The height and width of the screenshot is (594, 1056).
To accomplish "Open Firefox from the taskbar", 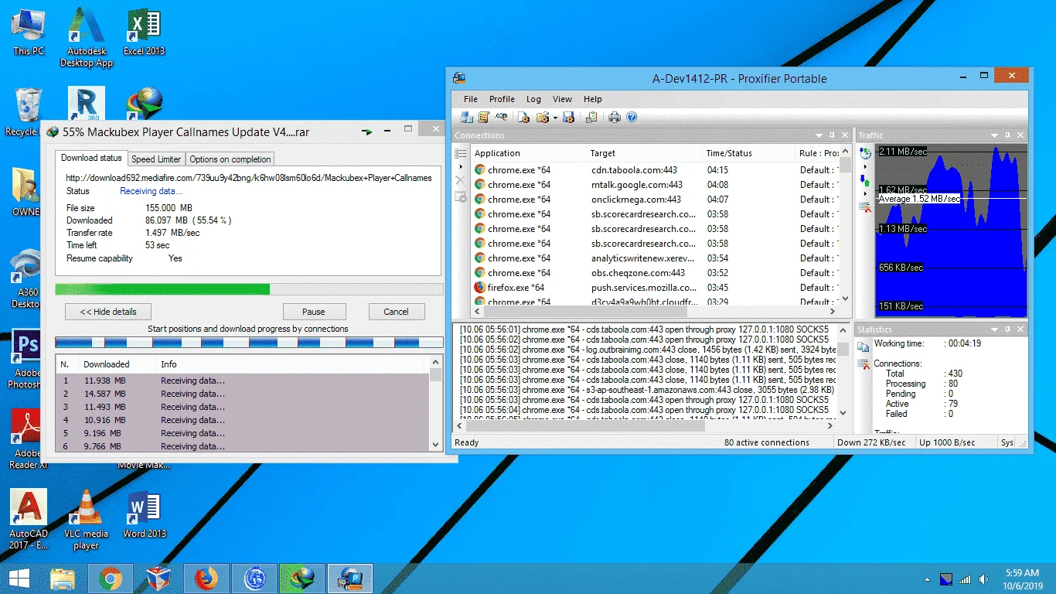I will pos(206,579).
